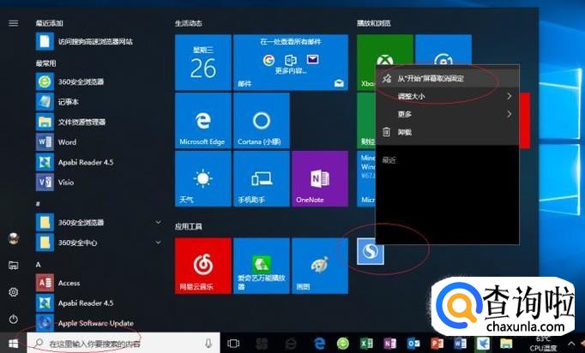Launch the 画图 Paint tile
The height and width of the screenshot is (353, 585).
tap(320, 266)
